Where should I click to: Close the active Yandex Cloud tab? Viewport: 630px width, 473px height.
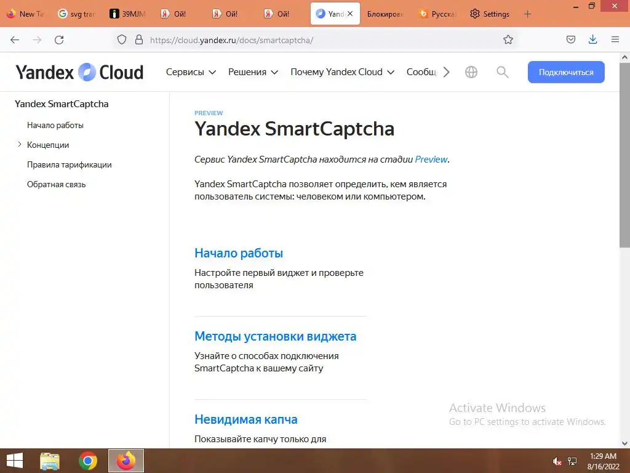click(350, 14)
